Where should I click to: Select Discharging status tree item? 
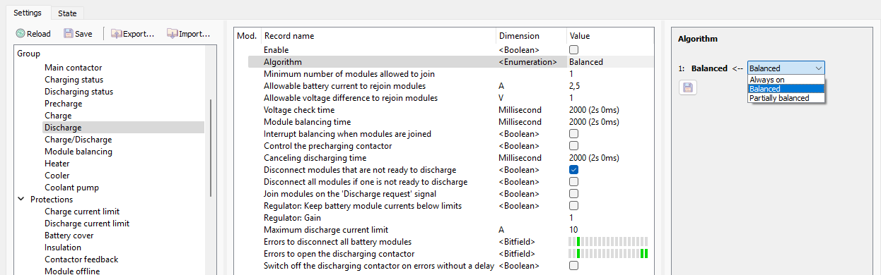click(78, 92)
